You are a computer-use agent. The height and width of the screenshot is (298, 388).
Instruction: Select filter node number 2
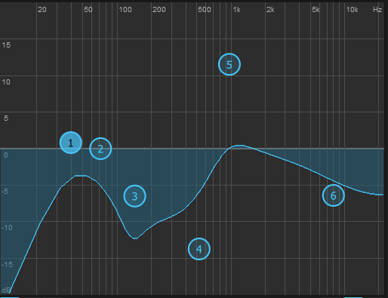coord(100,149)
